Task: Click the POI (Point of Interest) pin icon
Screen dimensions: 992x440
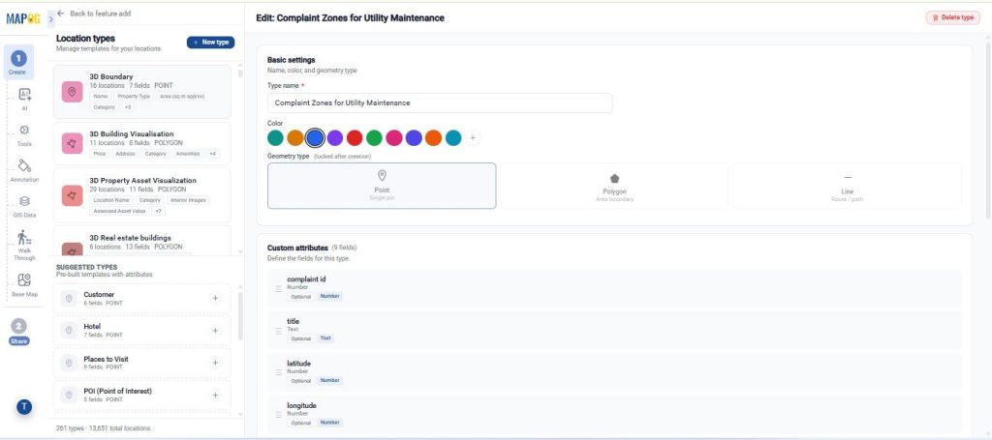Action: click(x=69, y=395)
